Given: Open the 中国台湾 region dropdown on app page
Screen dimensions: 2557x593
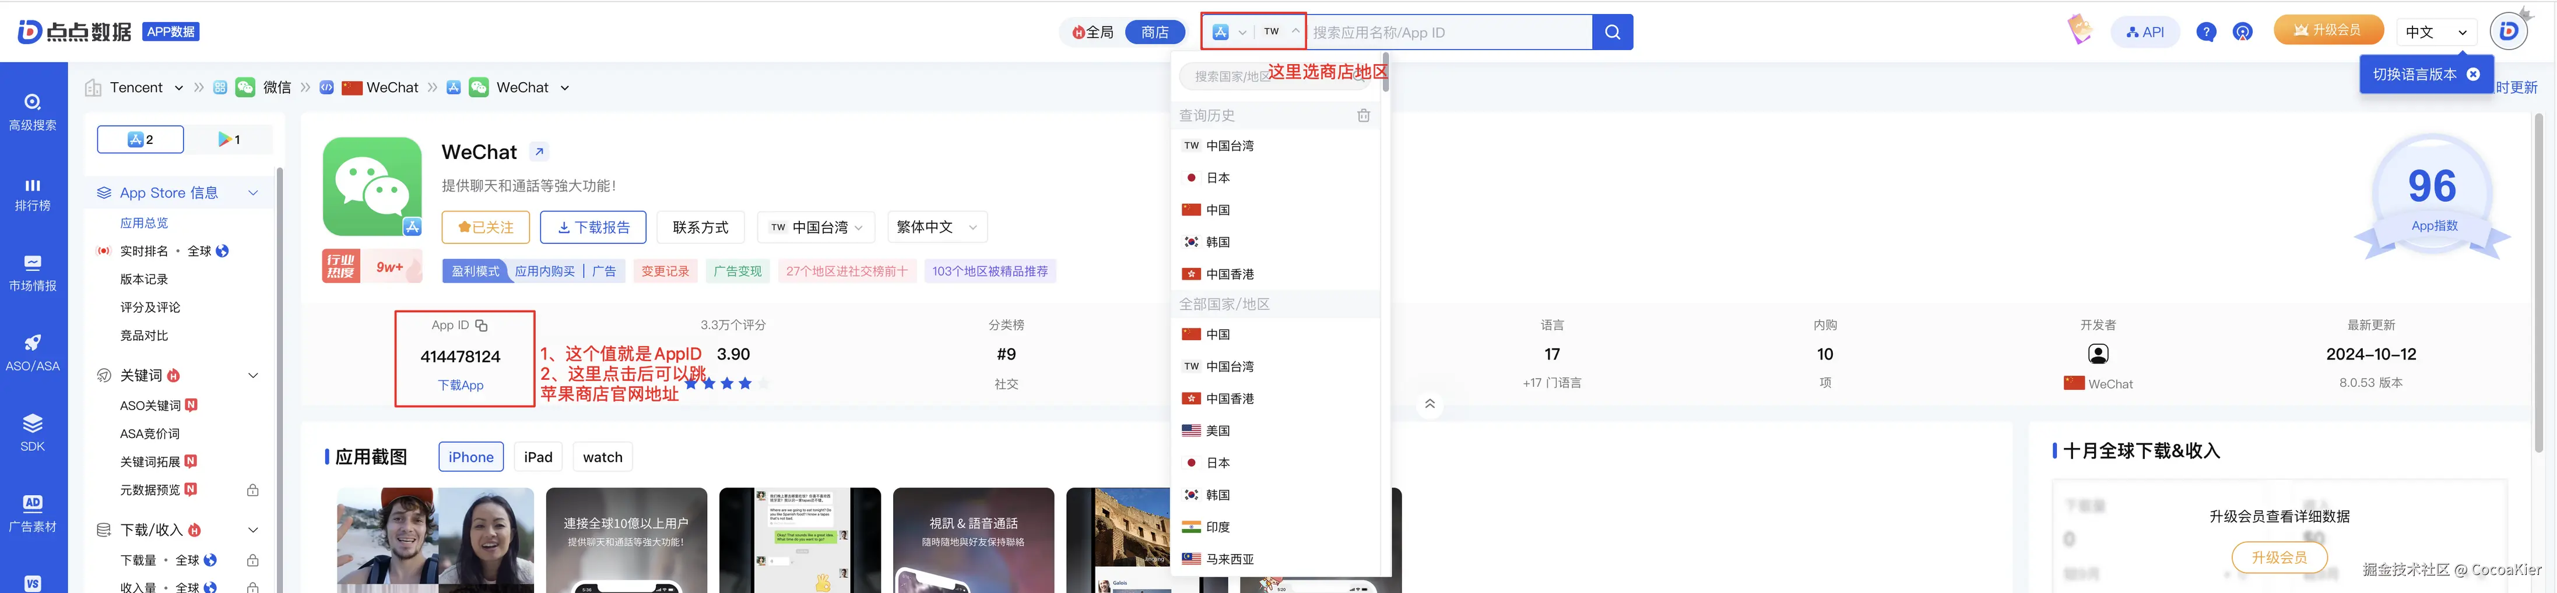Looking at the screenshot, I should point(816,227).
